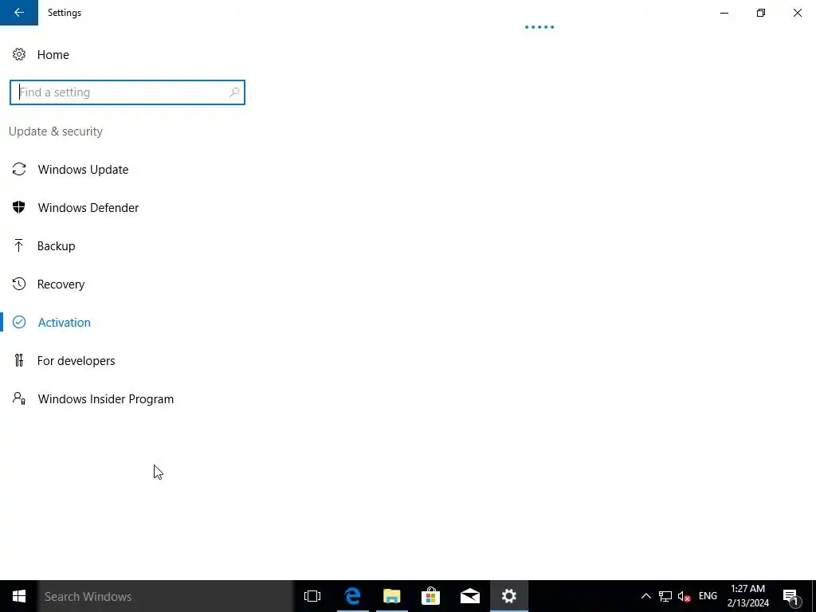This screenshot has width=816, height=612.
Task: Click ENG language indicator
Action: click(708, 596)
